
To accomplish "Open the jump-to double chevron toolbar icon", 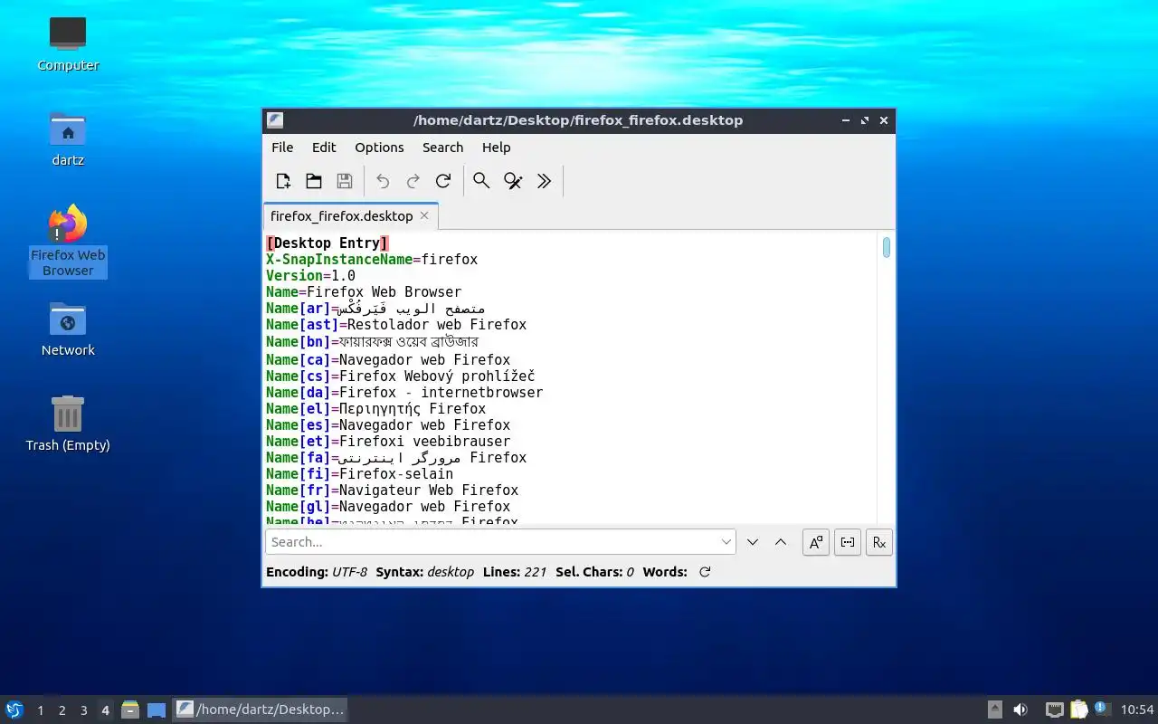I will tap(544, 181).
